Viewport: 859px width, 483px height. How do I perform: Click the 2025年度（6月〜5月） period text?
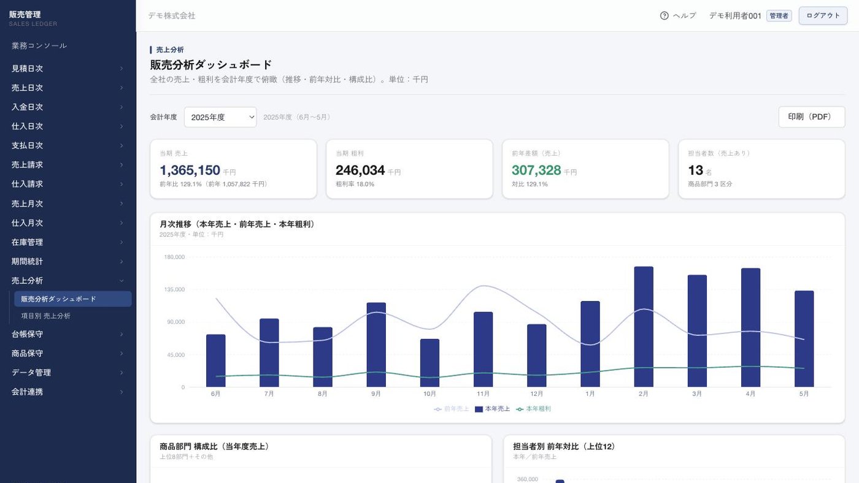pyautogui.click(x=298, y=117)
